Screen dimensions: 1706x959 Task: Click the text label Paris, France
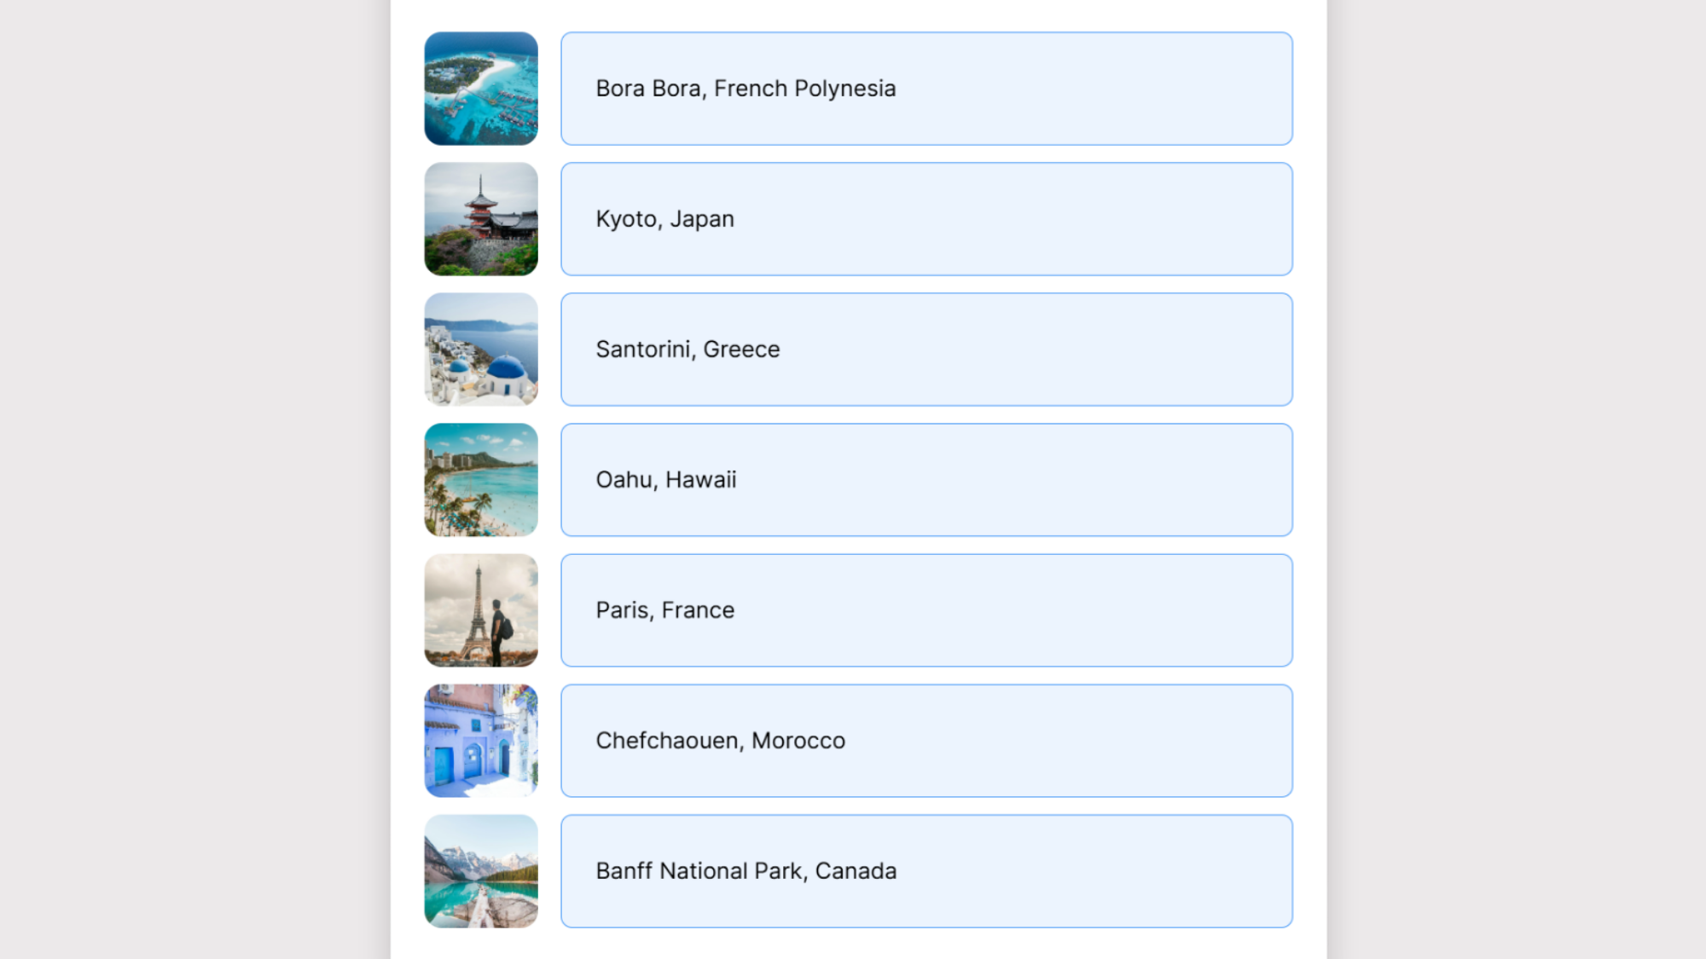coord(664,609)
